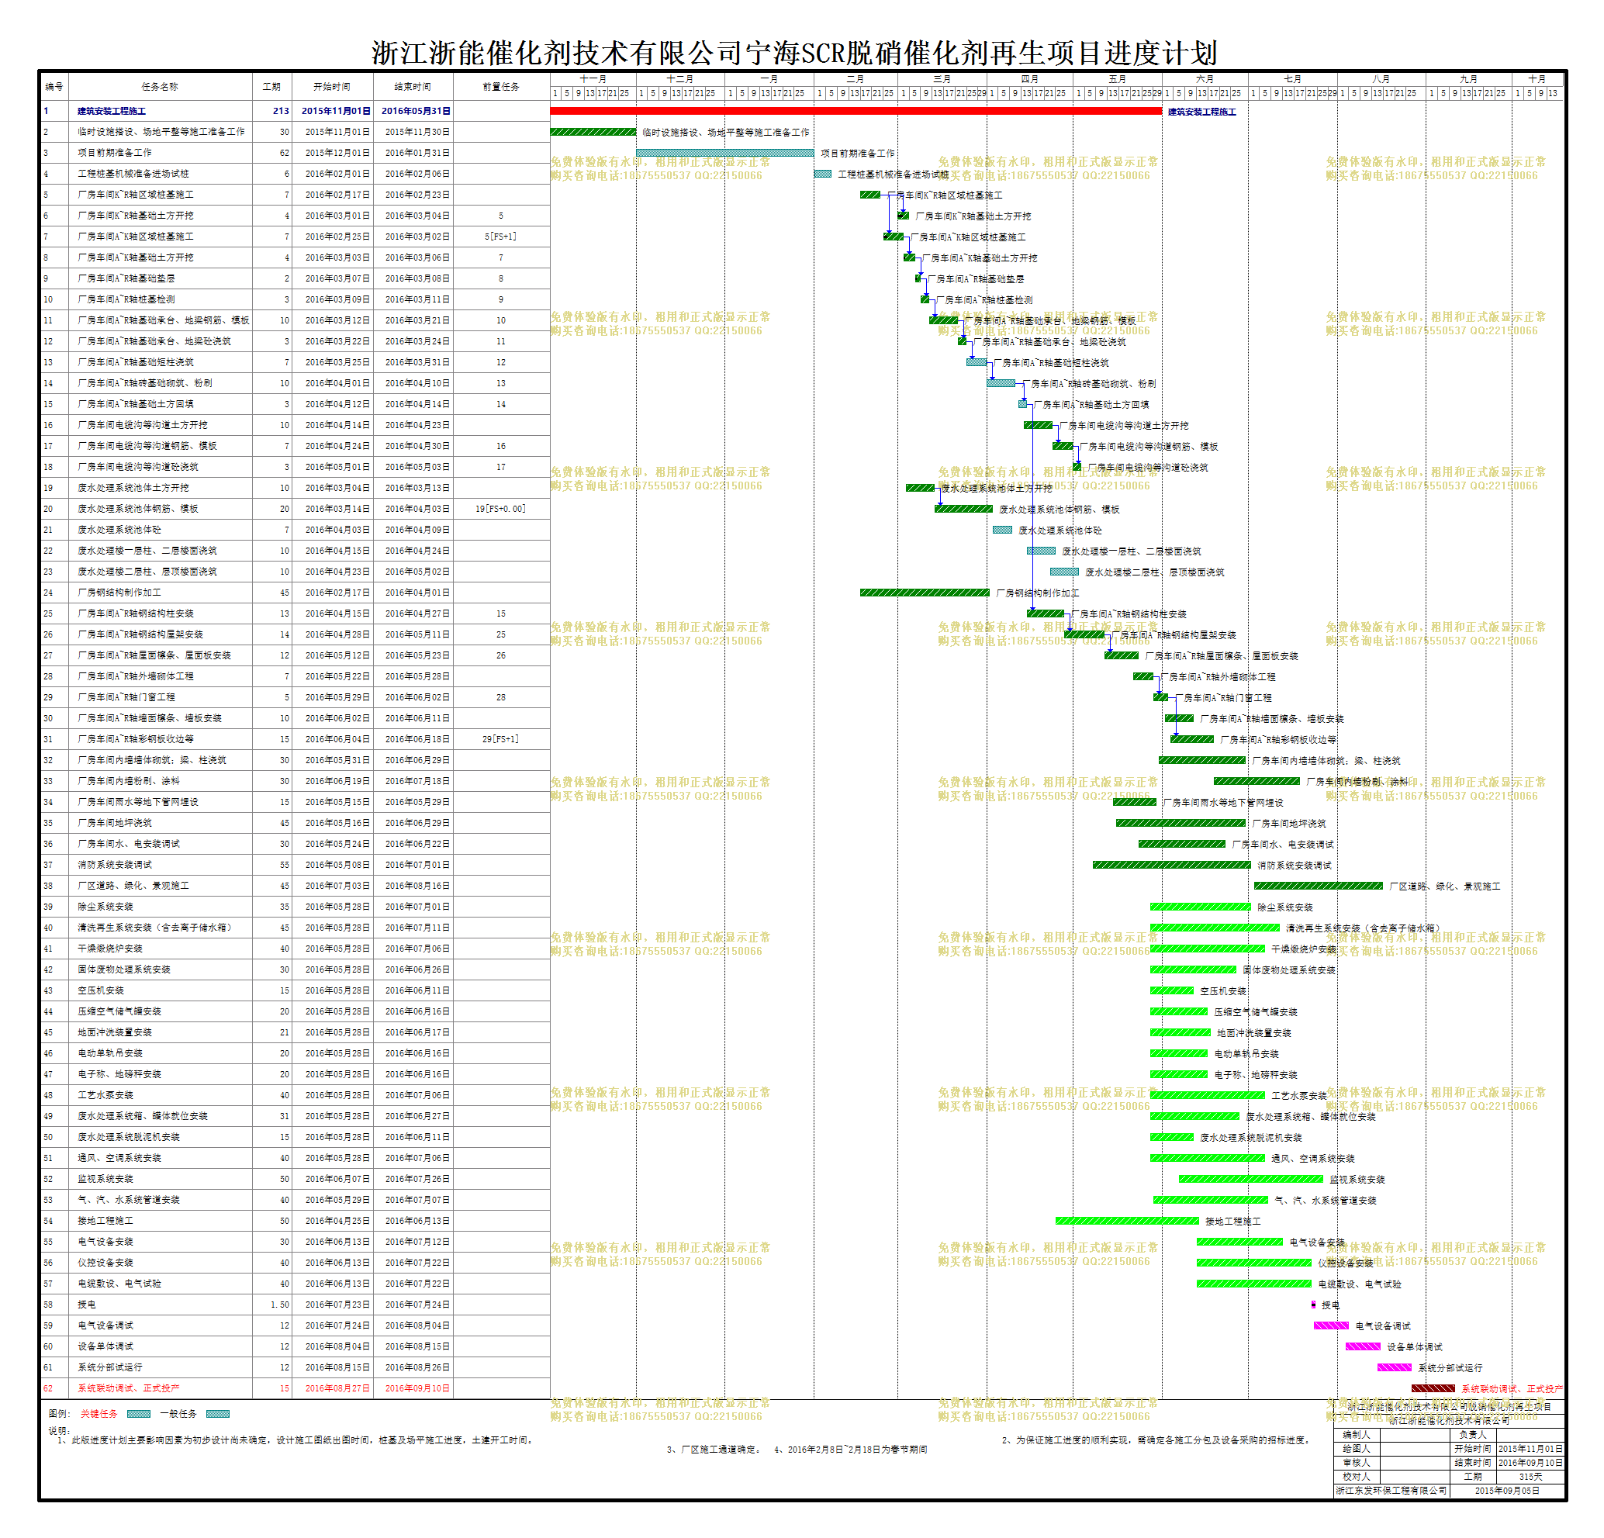Screen dimensions: 1604x1538
Task: Click the chart title 浙江浙能催化剂技术有限公司 progress plan
Action: click(795, 54)
